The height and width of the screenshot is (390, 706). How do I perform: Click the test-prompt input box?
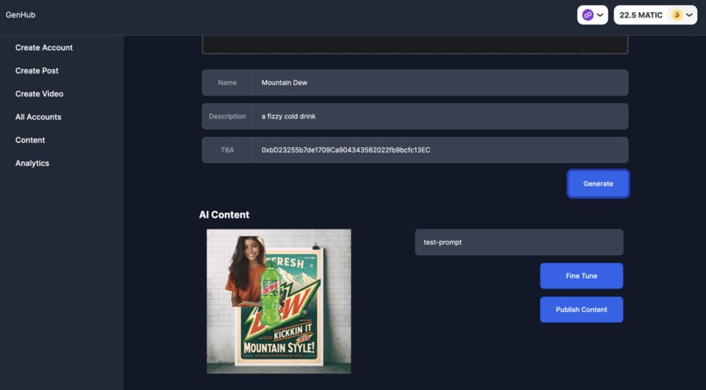click(519, 242)
